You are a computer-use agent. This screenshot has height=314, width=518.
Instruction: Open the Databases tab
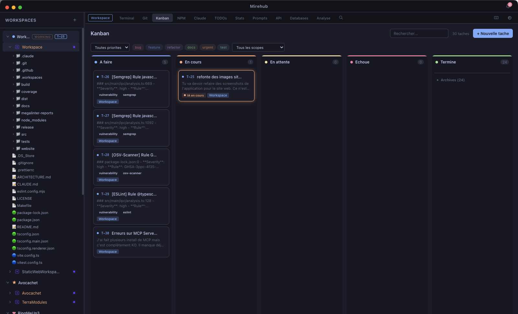(x=299, y=18)
